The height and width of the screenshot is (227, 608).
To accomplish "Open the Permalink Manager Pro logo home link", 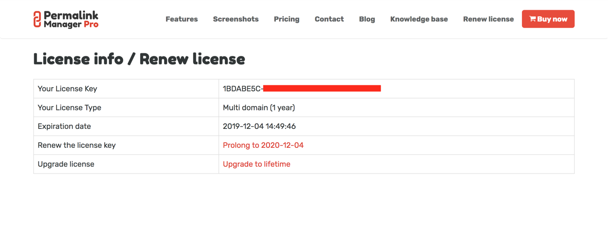I will tap(66, 19).
